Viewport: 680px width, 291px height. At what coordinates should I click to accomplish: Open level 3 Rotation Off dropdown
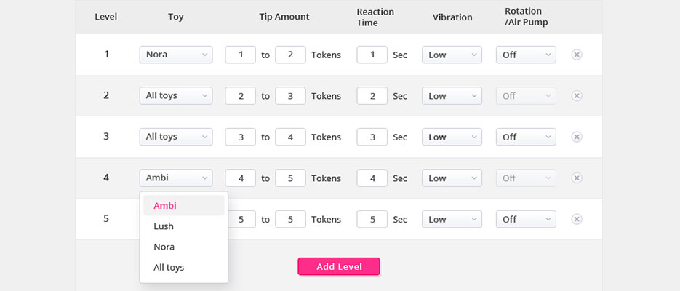tap(526, 137)
